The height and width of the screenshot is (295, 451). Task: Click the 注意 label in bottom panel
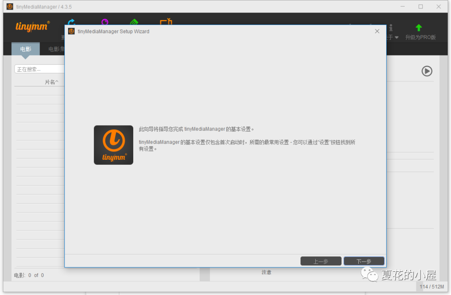click(266, 272)
